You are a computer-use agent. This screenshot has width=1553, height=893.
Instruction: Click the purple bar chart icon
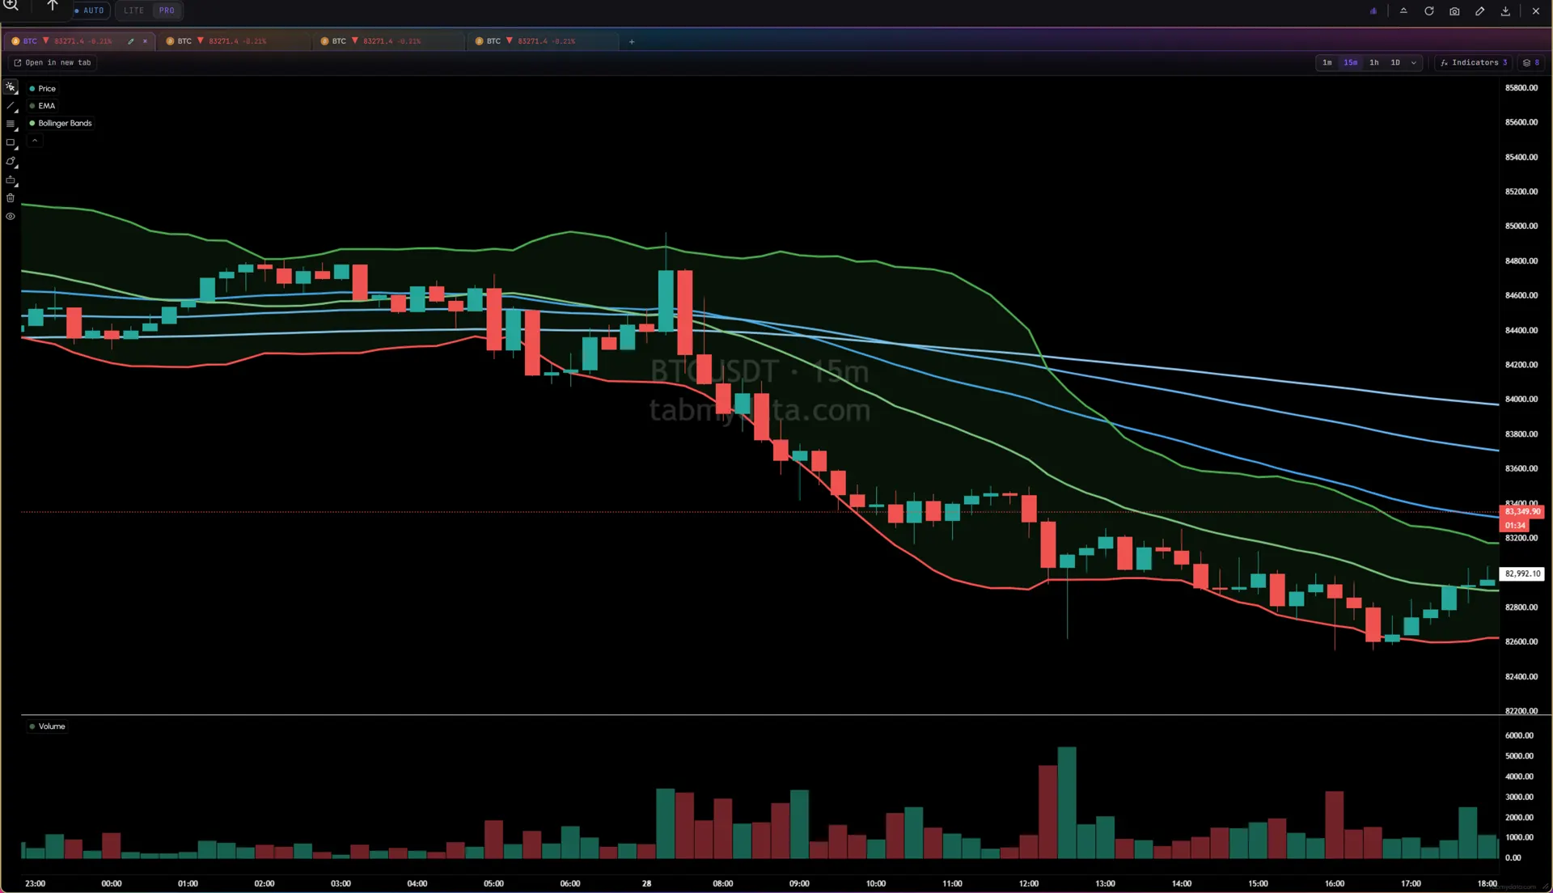tap(1373, 11)
